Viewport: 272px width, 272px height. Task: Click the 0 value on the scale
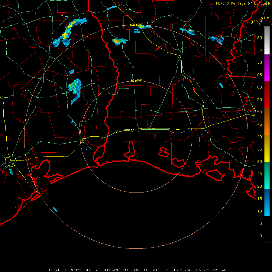261,236
